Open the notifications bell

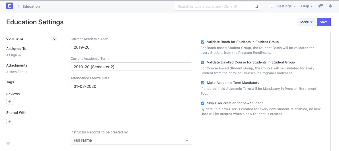point(330,6)
